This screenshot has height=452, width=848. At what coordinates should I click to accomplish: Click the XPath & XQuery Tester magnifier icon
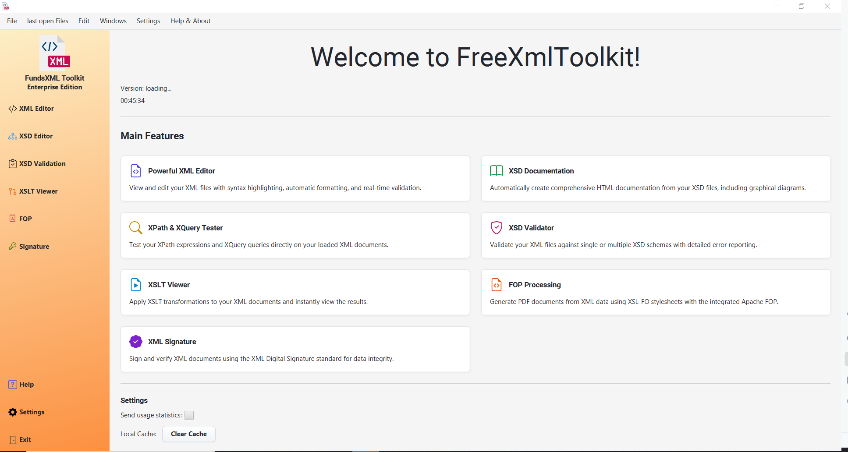pos(136,228)
